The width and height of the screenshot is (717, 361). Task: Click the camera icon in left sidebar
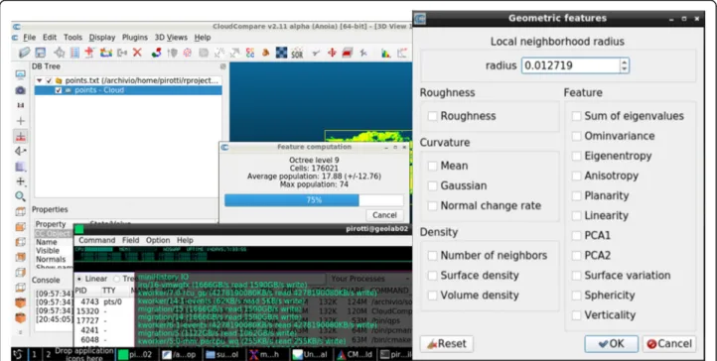[x=21, y=90]
